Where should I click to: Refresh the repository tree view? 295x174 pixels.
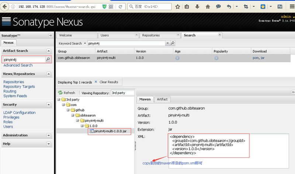coord(67,93)
